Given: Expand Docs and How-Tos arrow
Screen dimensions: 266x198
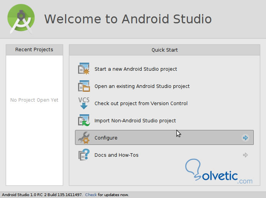Looking at the screenshot, I should pyautogui.click(x=245, y=155).
